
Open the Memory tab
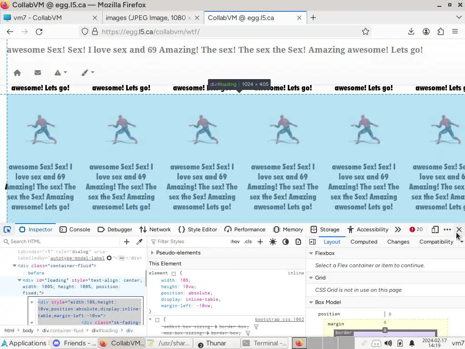[288, 229]
